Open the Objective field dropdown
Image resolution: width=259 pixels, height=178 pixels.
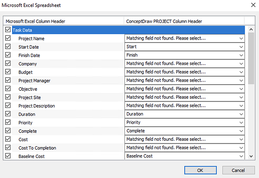[185, 89]
